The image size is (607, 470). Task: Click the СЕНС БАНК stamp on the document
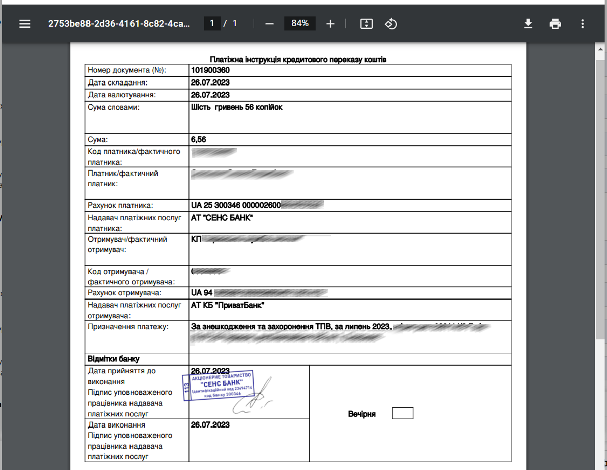tap(218, 386)
